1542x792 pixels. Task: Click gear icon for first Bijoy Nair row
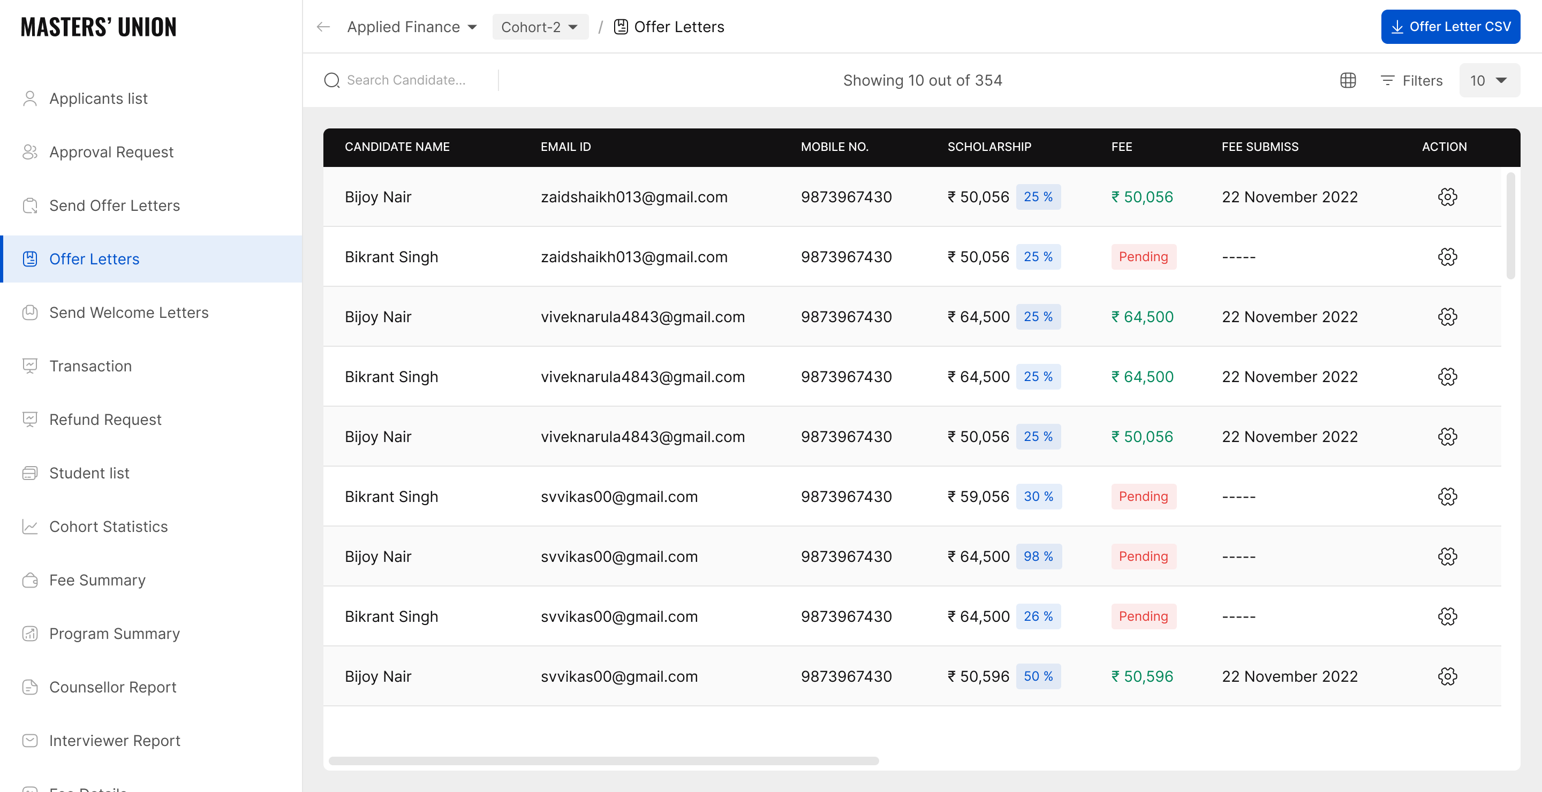coord(1447,197)
